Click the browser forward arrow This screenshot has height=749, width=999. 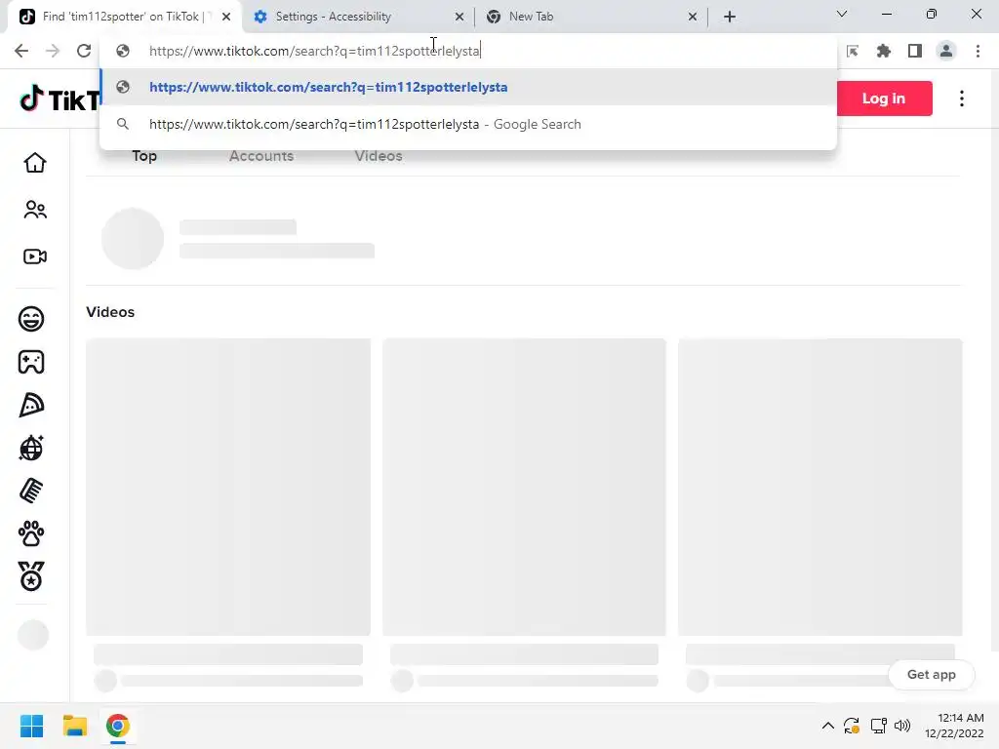[x=53, y=51]
